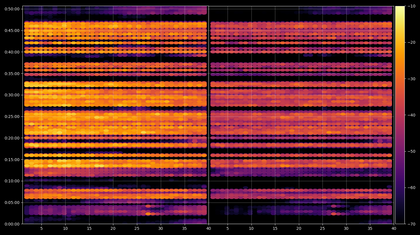The width and height of the screenshot is (420, 235).
Task: Click the 0:50:00 time axis label
Action: pyautogui.click(x=12, y=9)
